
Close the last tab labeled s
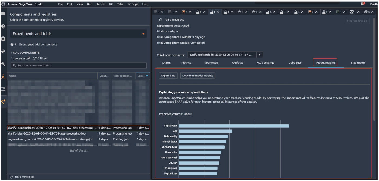372,12
